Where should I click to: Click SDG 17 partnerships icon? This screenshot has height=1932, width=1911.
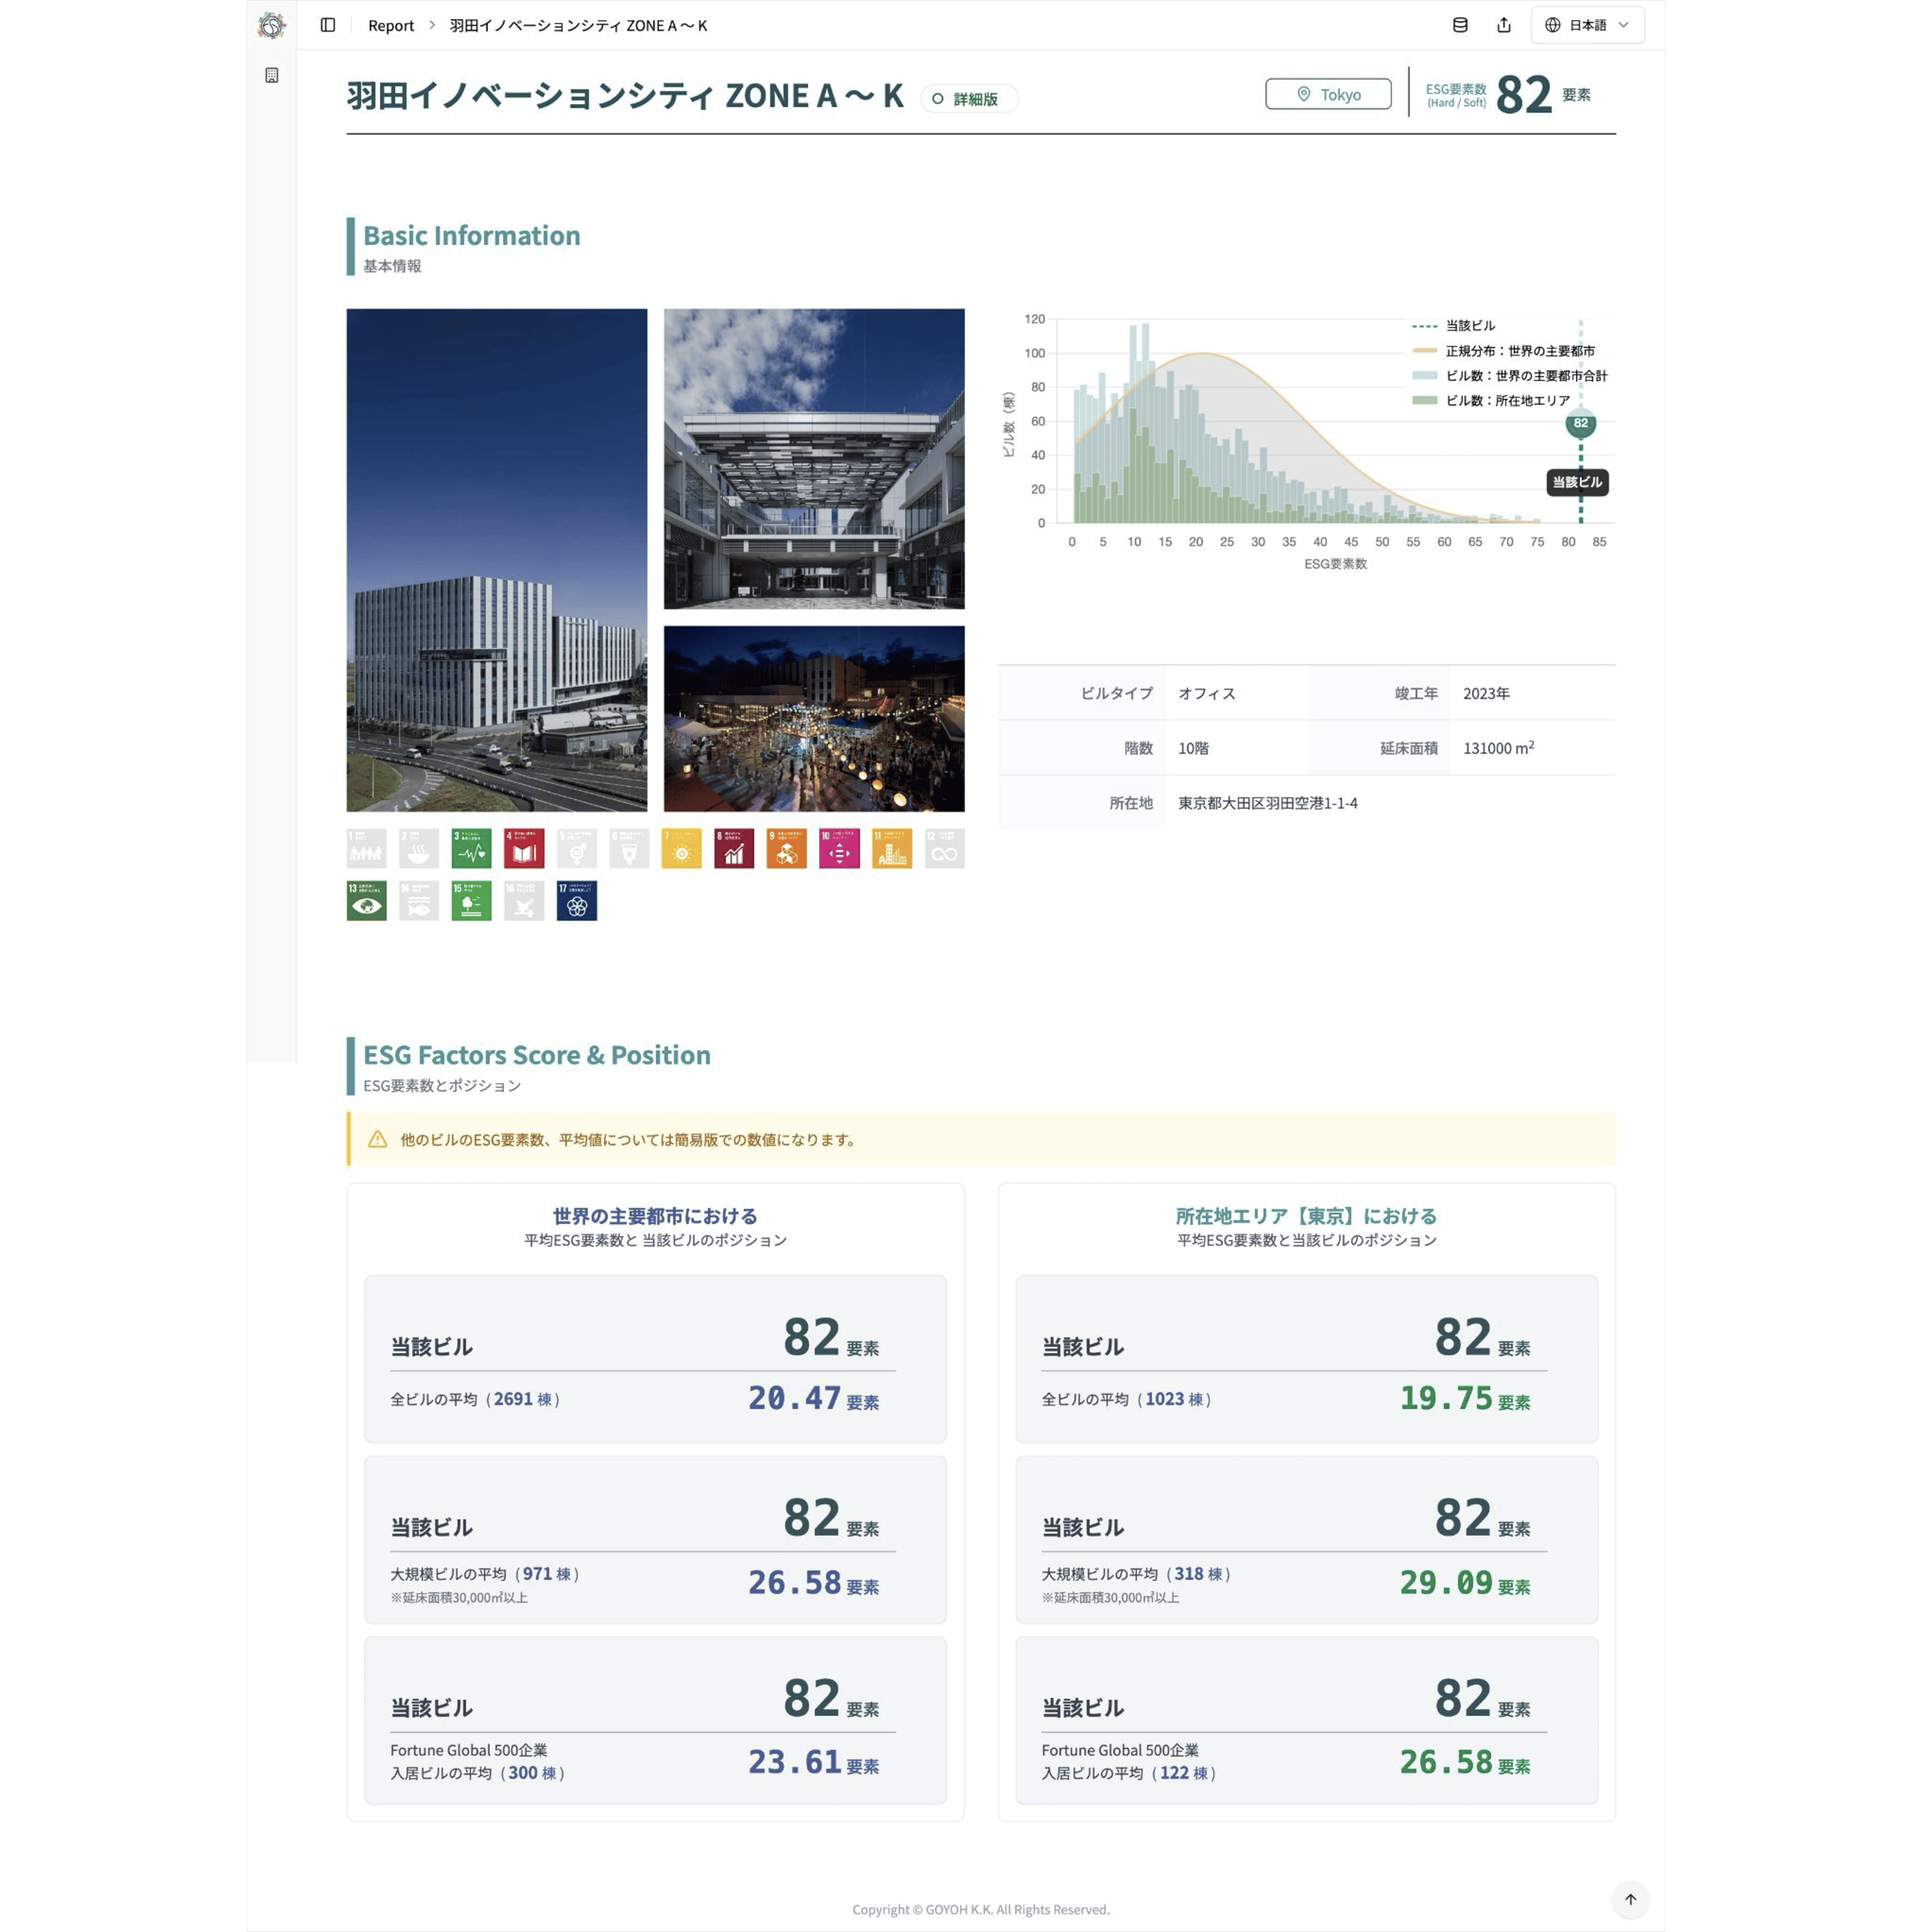click(576, 901)
